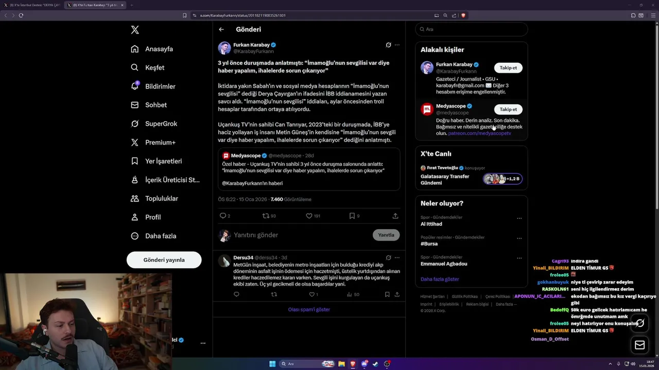Open Gizlilik Politikası footer link
659x370 pixels.
click(x=465, y=297)
